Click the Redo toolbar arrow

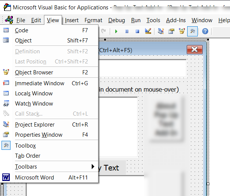[104, 31]
